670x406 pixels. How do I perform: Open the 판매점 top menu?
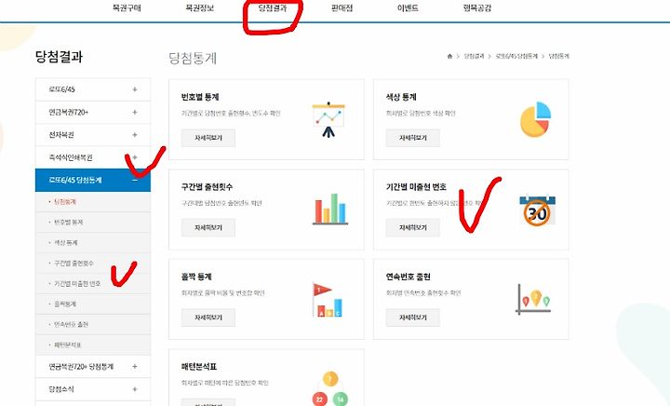pyautogui.click(x=342, y=8)
